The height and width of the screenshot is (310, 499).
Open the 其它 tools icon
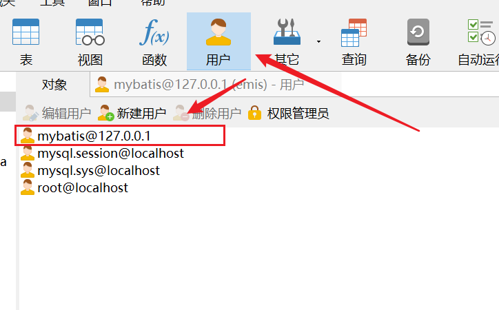[287, 42]
